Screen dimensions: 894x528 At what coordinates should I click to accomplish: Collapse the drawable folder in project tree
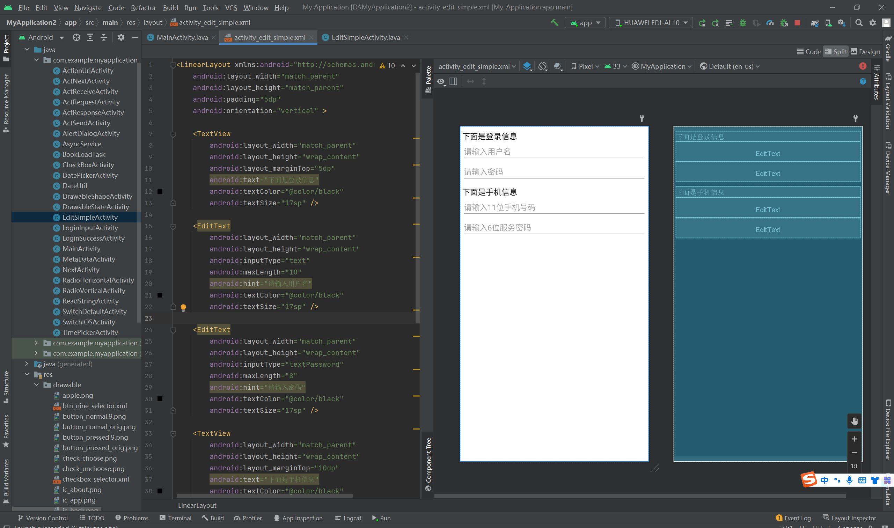[37, 385]
